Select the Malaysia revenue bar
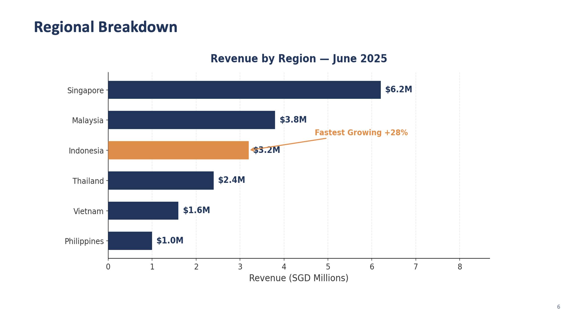The width and height of the screenshot is (570, 321). coord(192,120)
